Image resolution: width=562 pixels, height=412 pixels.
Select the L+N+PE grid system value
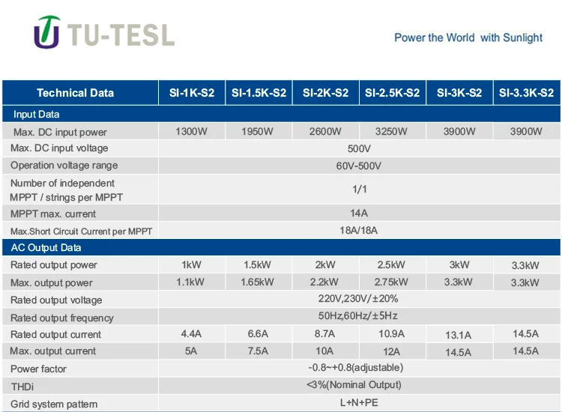(358, 403)
